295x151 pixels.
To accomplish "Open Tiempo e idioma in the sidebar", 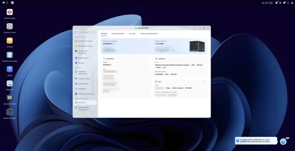I will (x=85, y=79).
